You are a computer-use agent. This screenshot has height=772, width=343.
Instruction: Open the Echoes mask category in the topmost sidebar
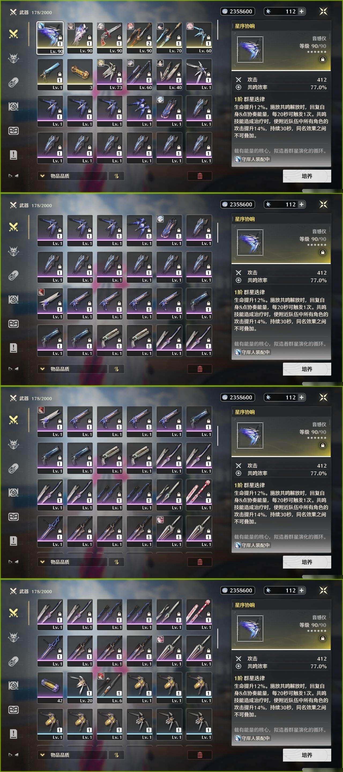(x=13, y=58)
